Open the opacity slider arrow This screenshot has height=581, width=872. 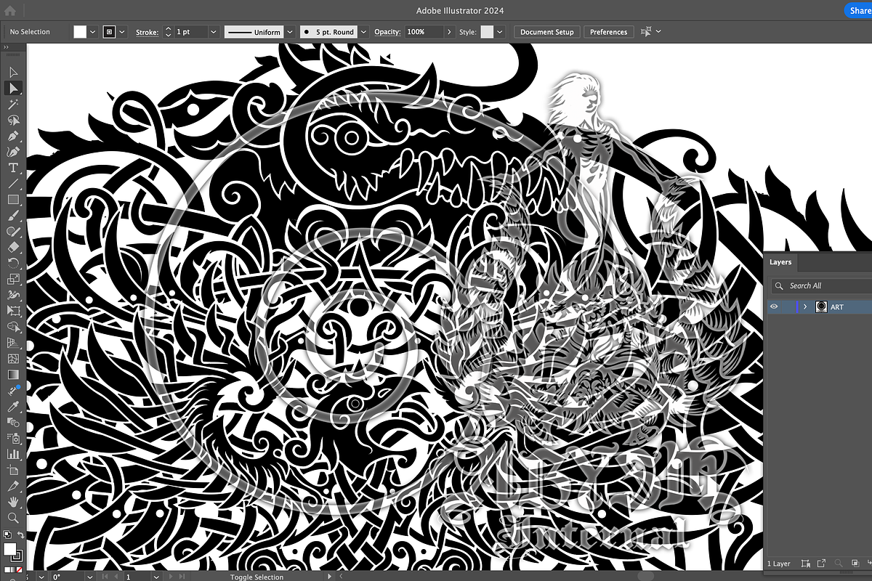coord(450,32)
